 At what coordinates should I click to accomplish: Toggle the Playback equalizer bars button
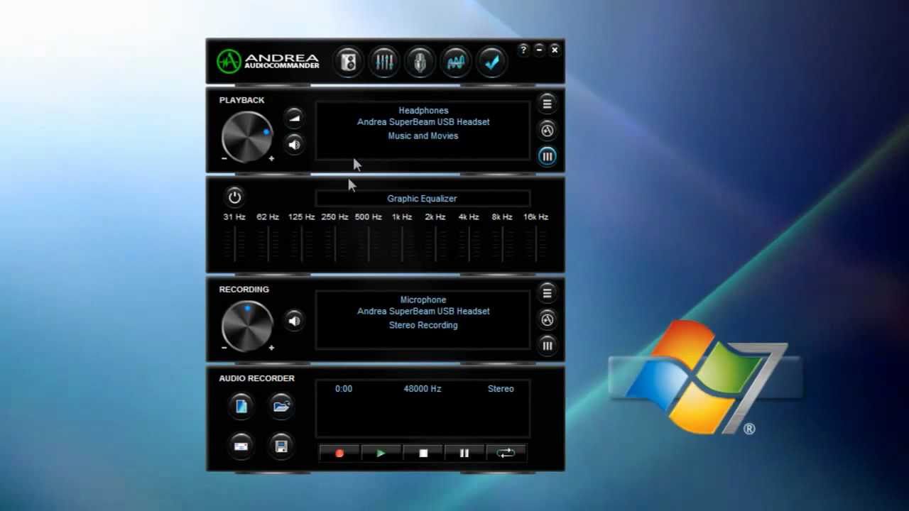pyautogui.click(x=547, y=156)
